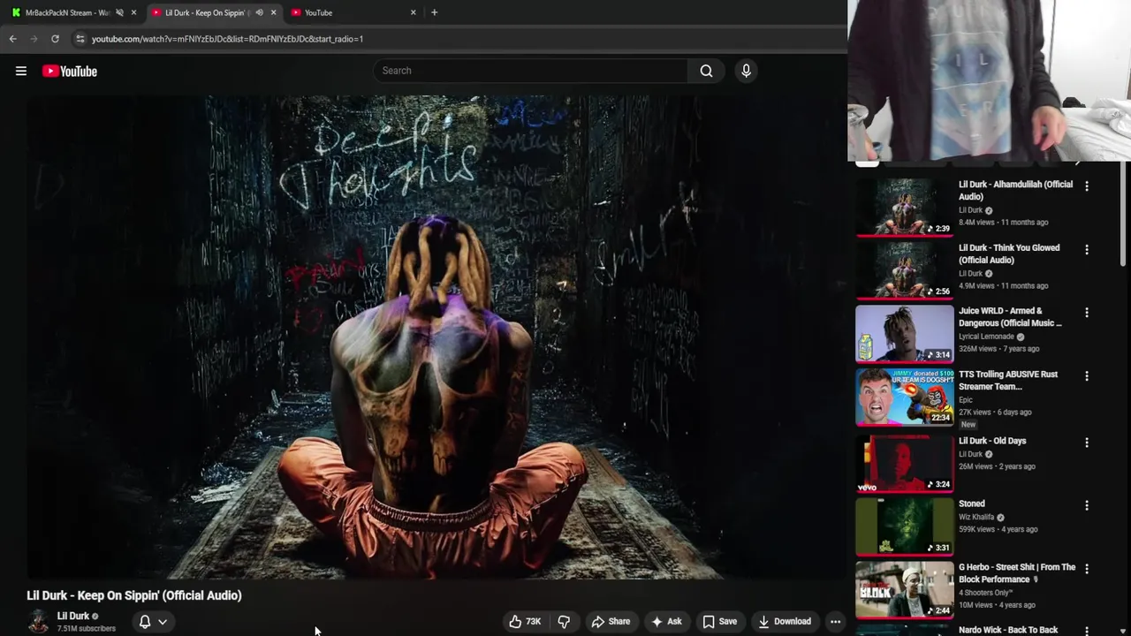Click Think You Glowed title link
The image size is (1131, 636).
click(x=1009, y=254)
